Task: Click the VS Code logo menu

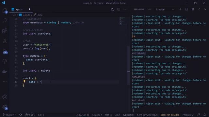Action: point(4,3)
